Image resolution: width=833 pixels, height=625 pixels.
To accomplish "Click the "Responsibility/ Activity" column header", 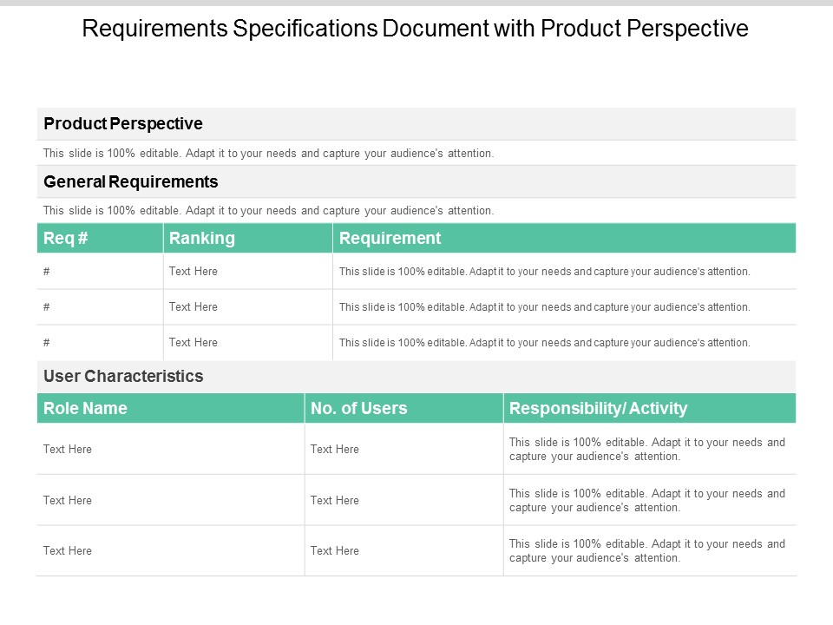I will (650, 408).
